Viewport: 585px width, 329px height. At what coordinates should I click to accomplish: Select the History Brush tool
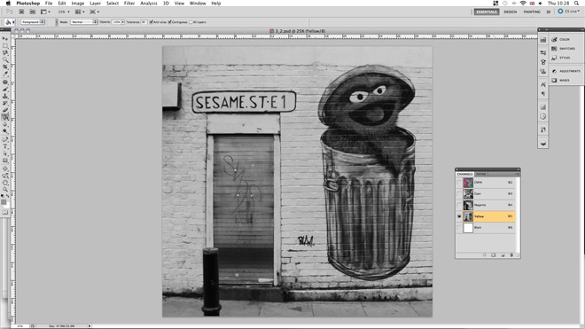5,103
